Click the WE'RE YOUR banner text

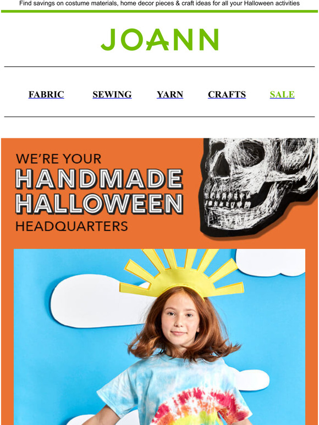tap(58, 159)
